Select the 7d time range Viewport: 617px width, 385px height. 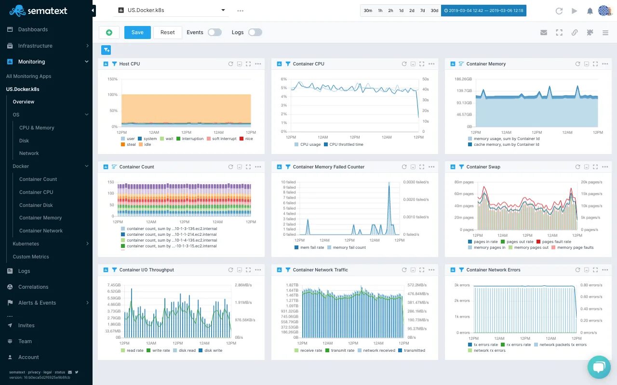pyautogui.click(x=422, y=11)
